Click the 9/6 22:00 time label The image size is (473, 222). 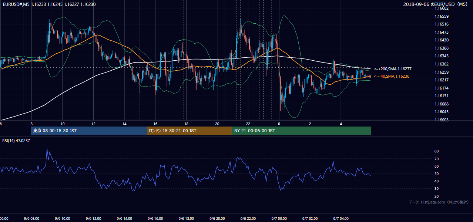[248, 219]
